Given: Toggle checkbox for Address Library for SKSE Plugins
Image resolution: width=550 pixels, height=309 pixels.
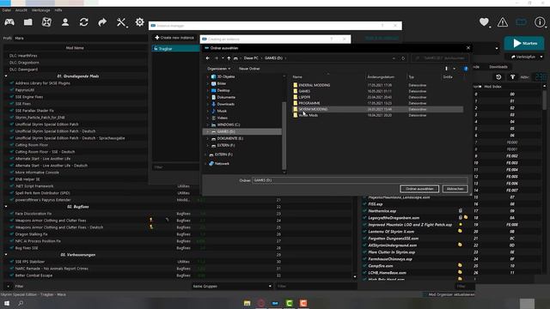Looking at the screenshot, I should point(11,83).
